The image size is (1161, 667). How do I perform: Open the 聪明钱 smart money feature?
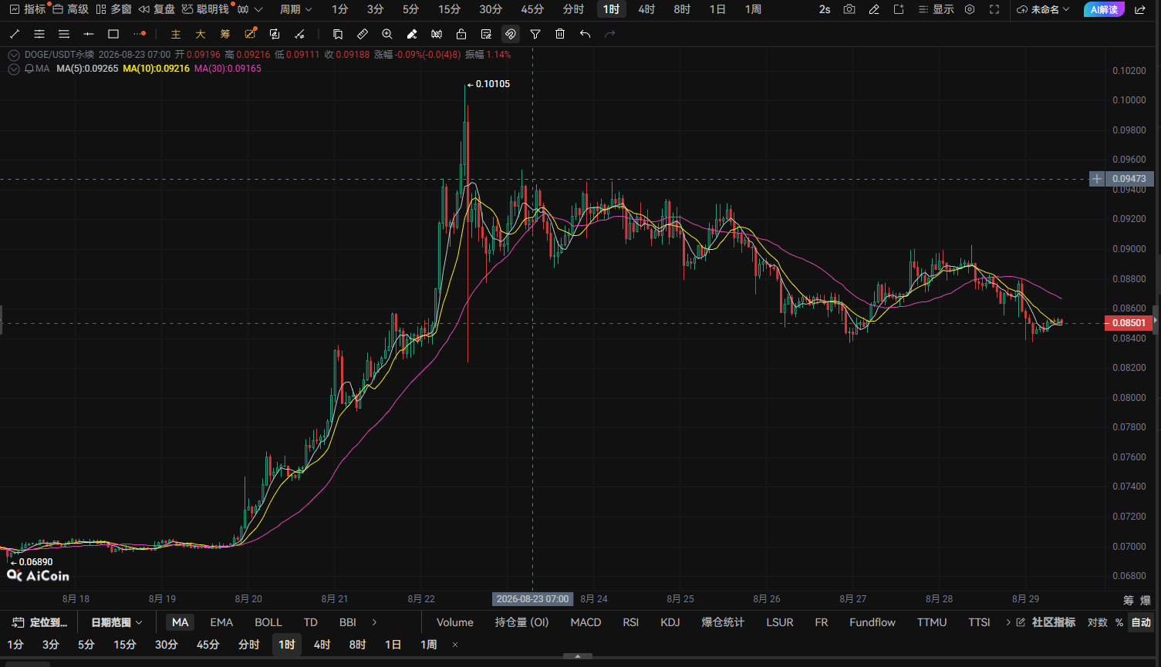pos(205,9)
